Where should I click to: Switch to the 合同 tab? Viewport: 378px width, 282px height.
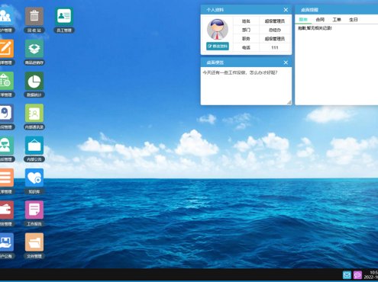(x=320, y=20)
